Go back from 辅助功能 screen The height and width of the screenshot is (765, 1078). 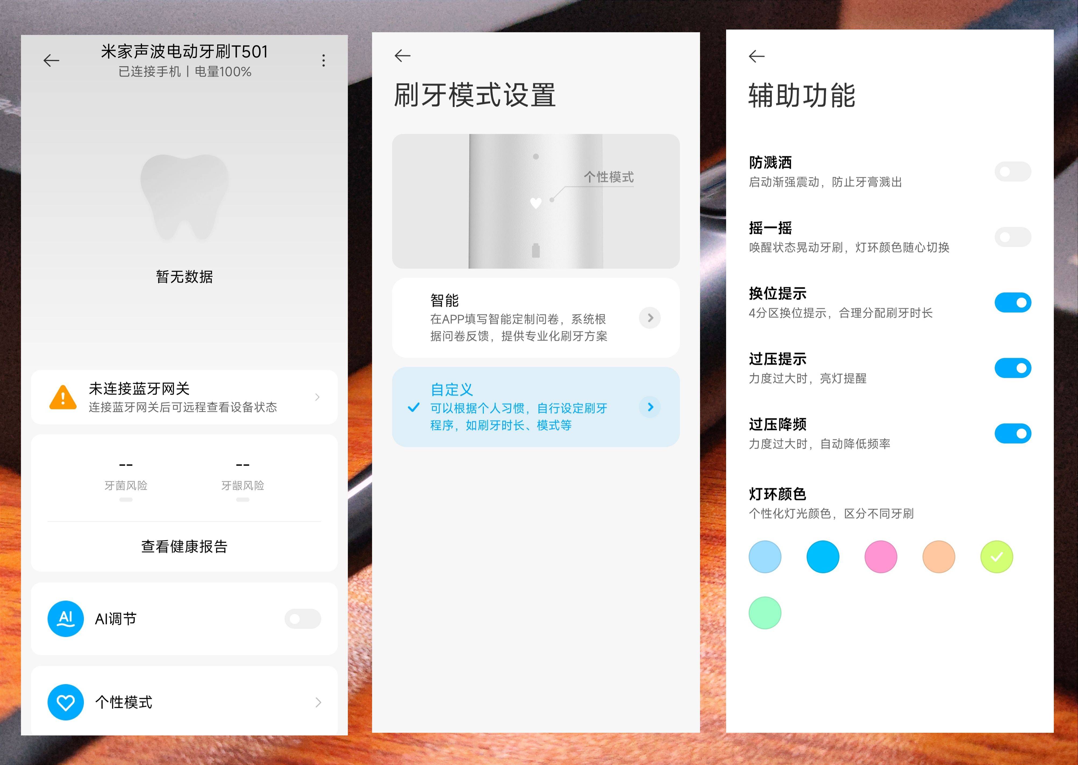click(756, 56)
